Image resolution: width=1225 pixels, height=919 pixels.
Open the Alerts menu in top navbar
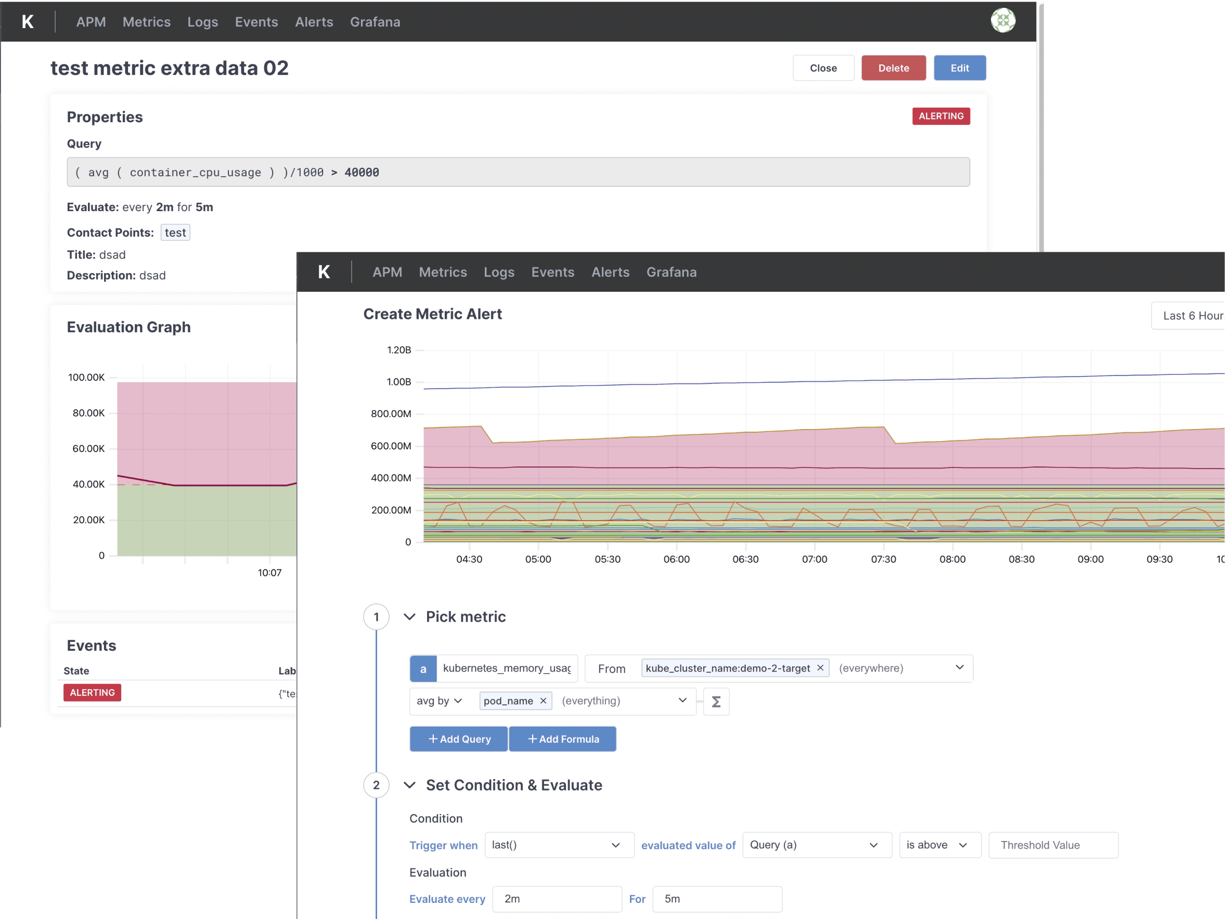[x=314, y=22]
